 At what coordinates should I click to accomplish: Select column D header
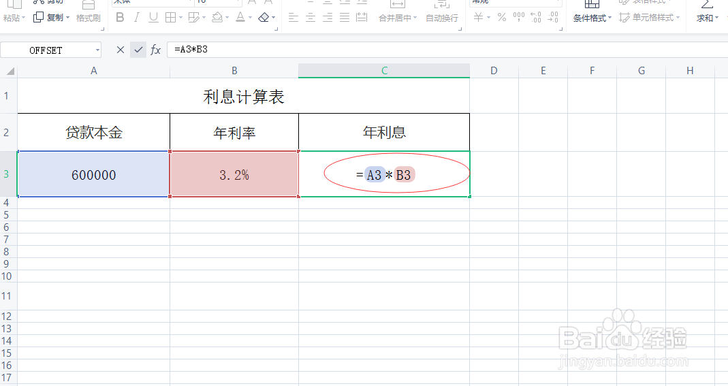[x=494, y=71]
